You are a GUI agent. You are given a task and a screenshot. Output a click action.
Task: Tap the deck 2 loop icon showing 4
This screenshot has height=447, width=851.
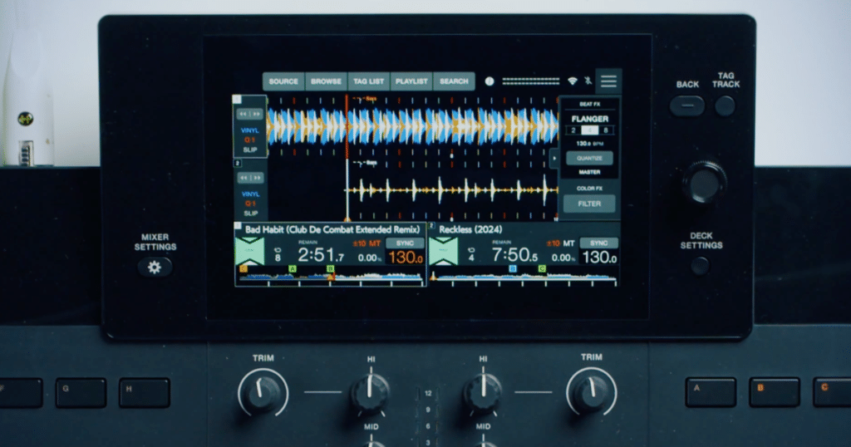pyautogui.click(x=471, y=254)
